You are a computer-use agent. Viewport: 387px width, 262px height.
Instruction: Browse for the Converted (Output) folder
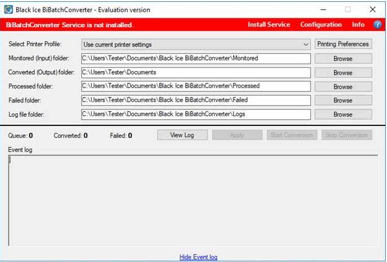343,73
